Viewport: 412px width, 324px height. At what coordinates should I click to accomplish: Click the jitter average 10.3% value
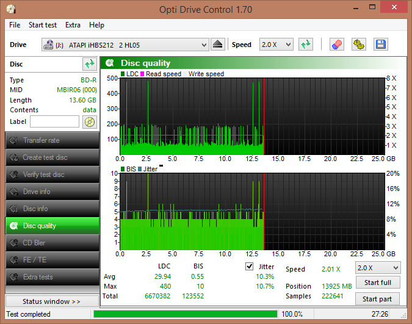(265, 276)
